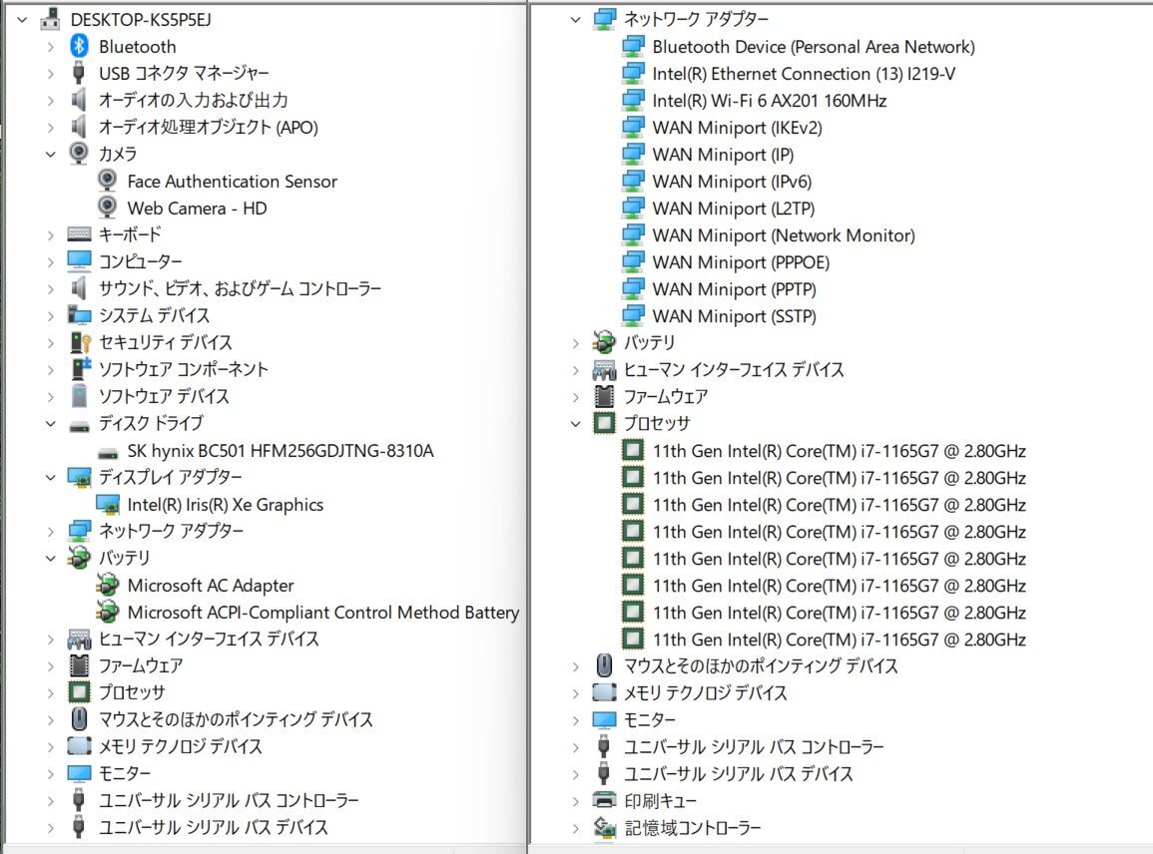Click the right pane ネットワーク アダプター category icon

(604, 19)
